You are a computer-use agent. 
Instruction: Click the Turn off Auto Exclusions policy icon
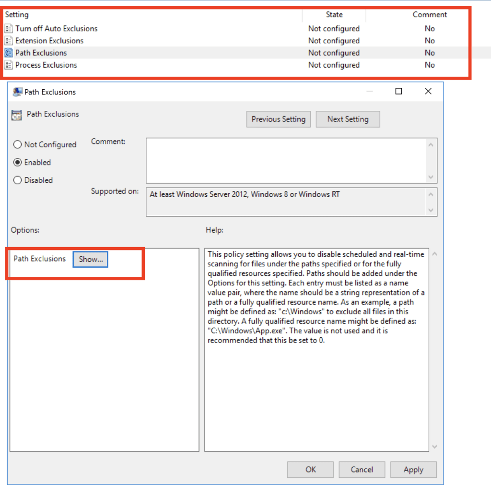pyautogui.click(x=9, y=29)
